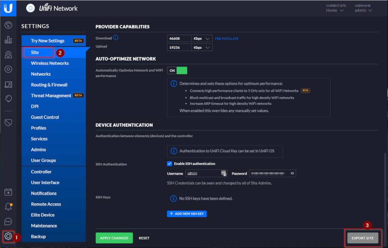Open Admins settings
This screenshot has width=388, height=248.
[54, 150]
